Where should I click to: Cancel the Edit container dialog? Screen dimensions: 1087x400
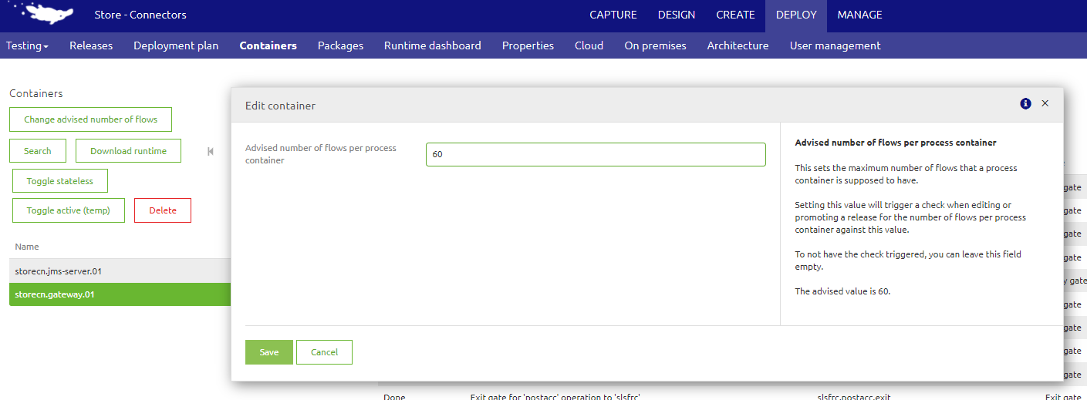[x=324, y=352]
